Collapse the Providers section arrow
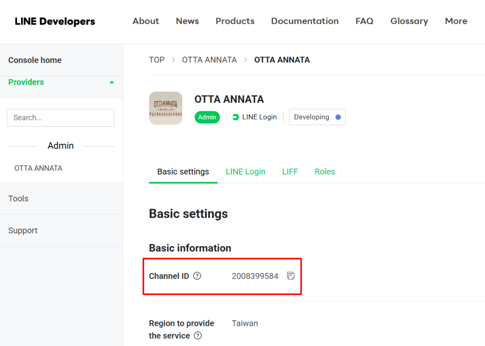485x346 pixels. click(x=112, y=83)
